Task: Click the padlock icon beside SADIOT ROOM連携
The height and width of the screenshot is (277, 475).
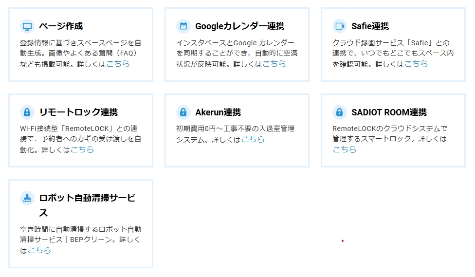Action: 340,112
